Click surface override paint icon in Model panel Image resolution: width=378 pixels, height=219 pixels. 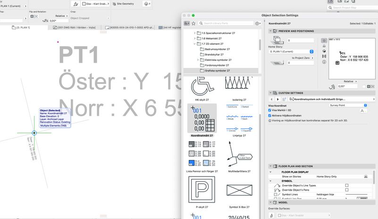(x=272, y=215)
